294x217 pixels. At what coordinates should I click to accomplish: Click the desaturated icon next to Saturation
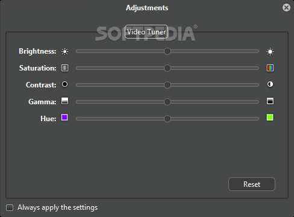point(64,68)
